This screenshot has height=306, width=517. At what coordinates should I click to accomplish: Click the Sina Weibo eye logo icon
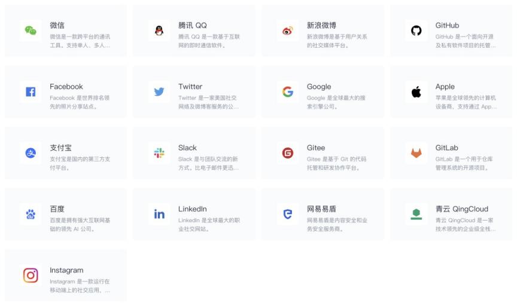point(287,30)
